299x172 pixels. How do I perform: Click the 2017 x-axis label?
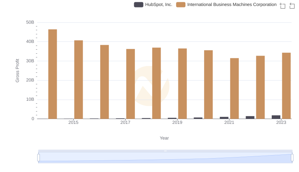pos(125,122)
